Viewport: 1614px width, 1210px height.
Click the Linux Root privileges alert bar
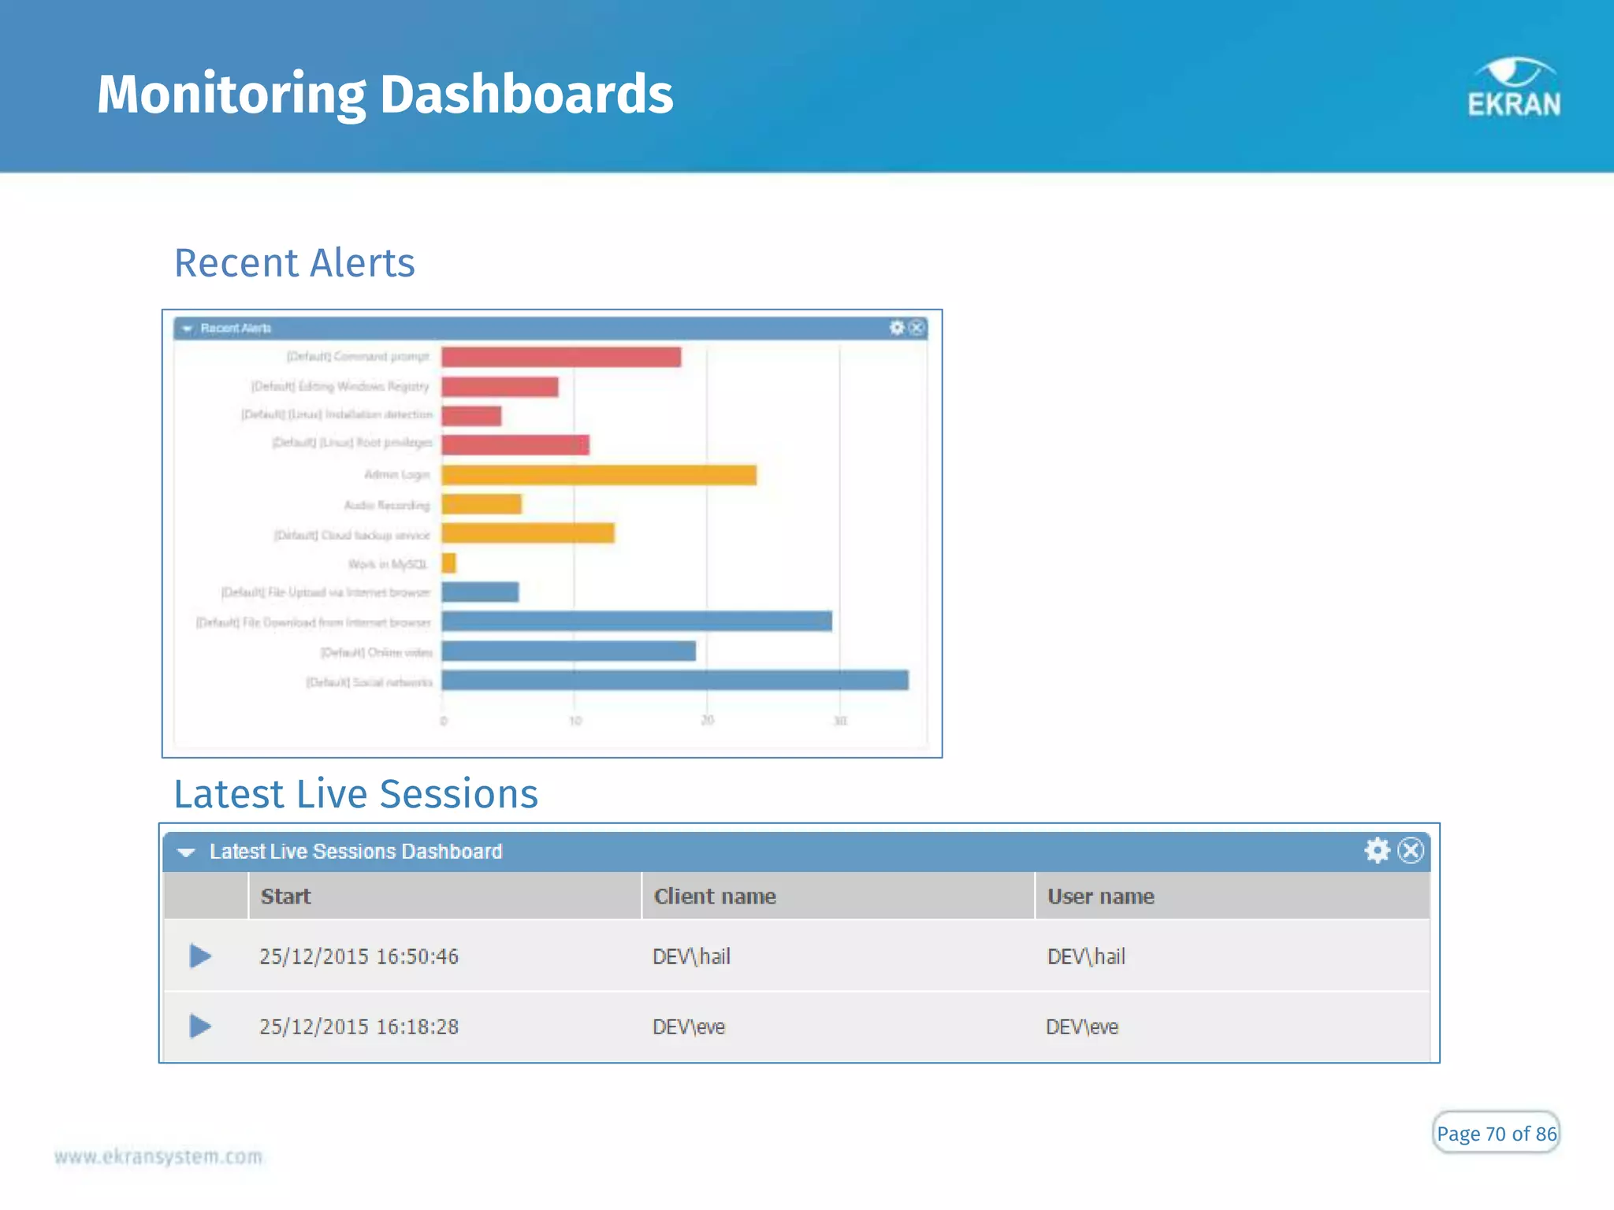515,445
